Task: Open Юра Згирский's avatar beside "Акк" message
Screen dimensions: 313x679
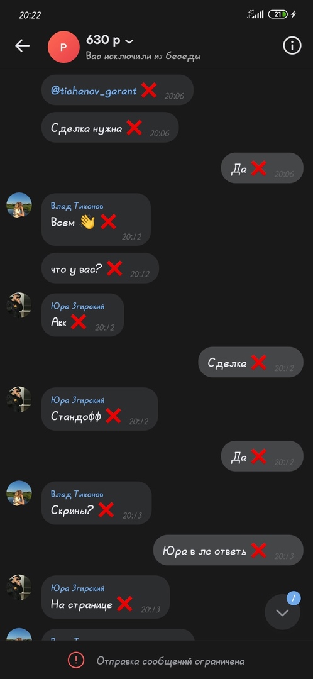Action: 19,306
